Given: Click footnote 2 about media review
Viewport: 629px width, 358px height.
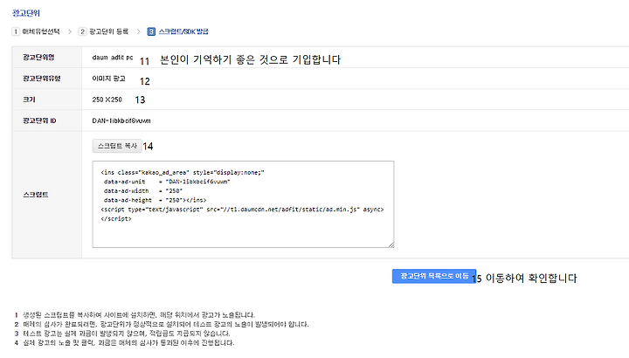Looking at the screenshot, I should click(166, 324).
